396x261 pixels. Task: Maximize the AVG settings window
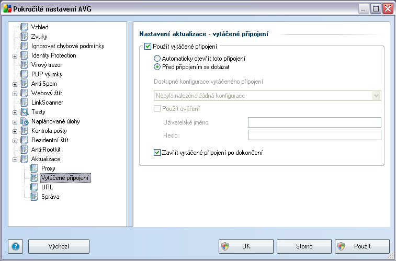point(376,9)
